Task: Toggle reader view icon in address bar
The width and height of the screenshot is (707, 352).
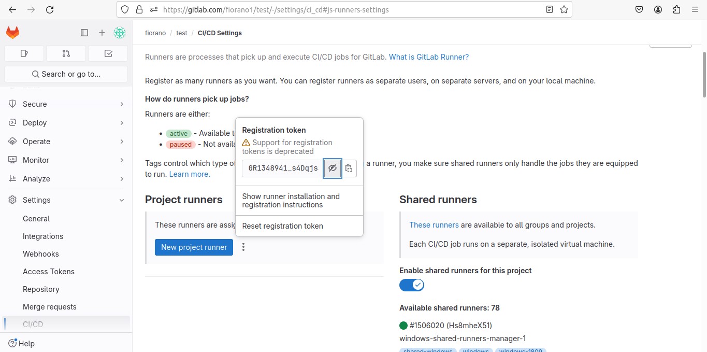Action: (x=550, y=9)
